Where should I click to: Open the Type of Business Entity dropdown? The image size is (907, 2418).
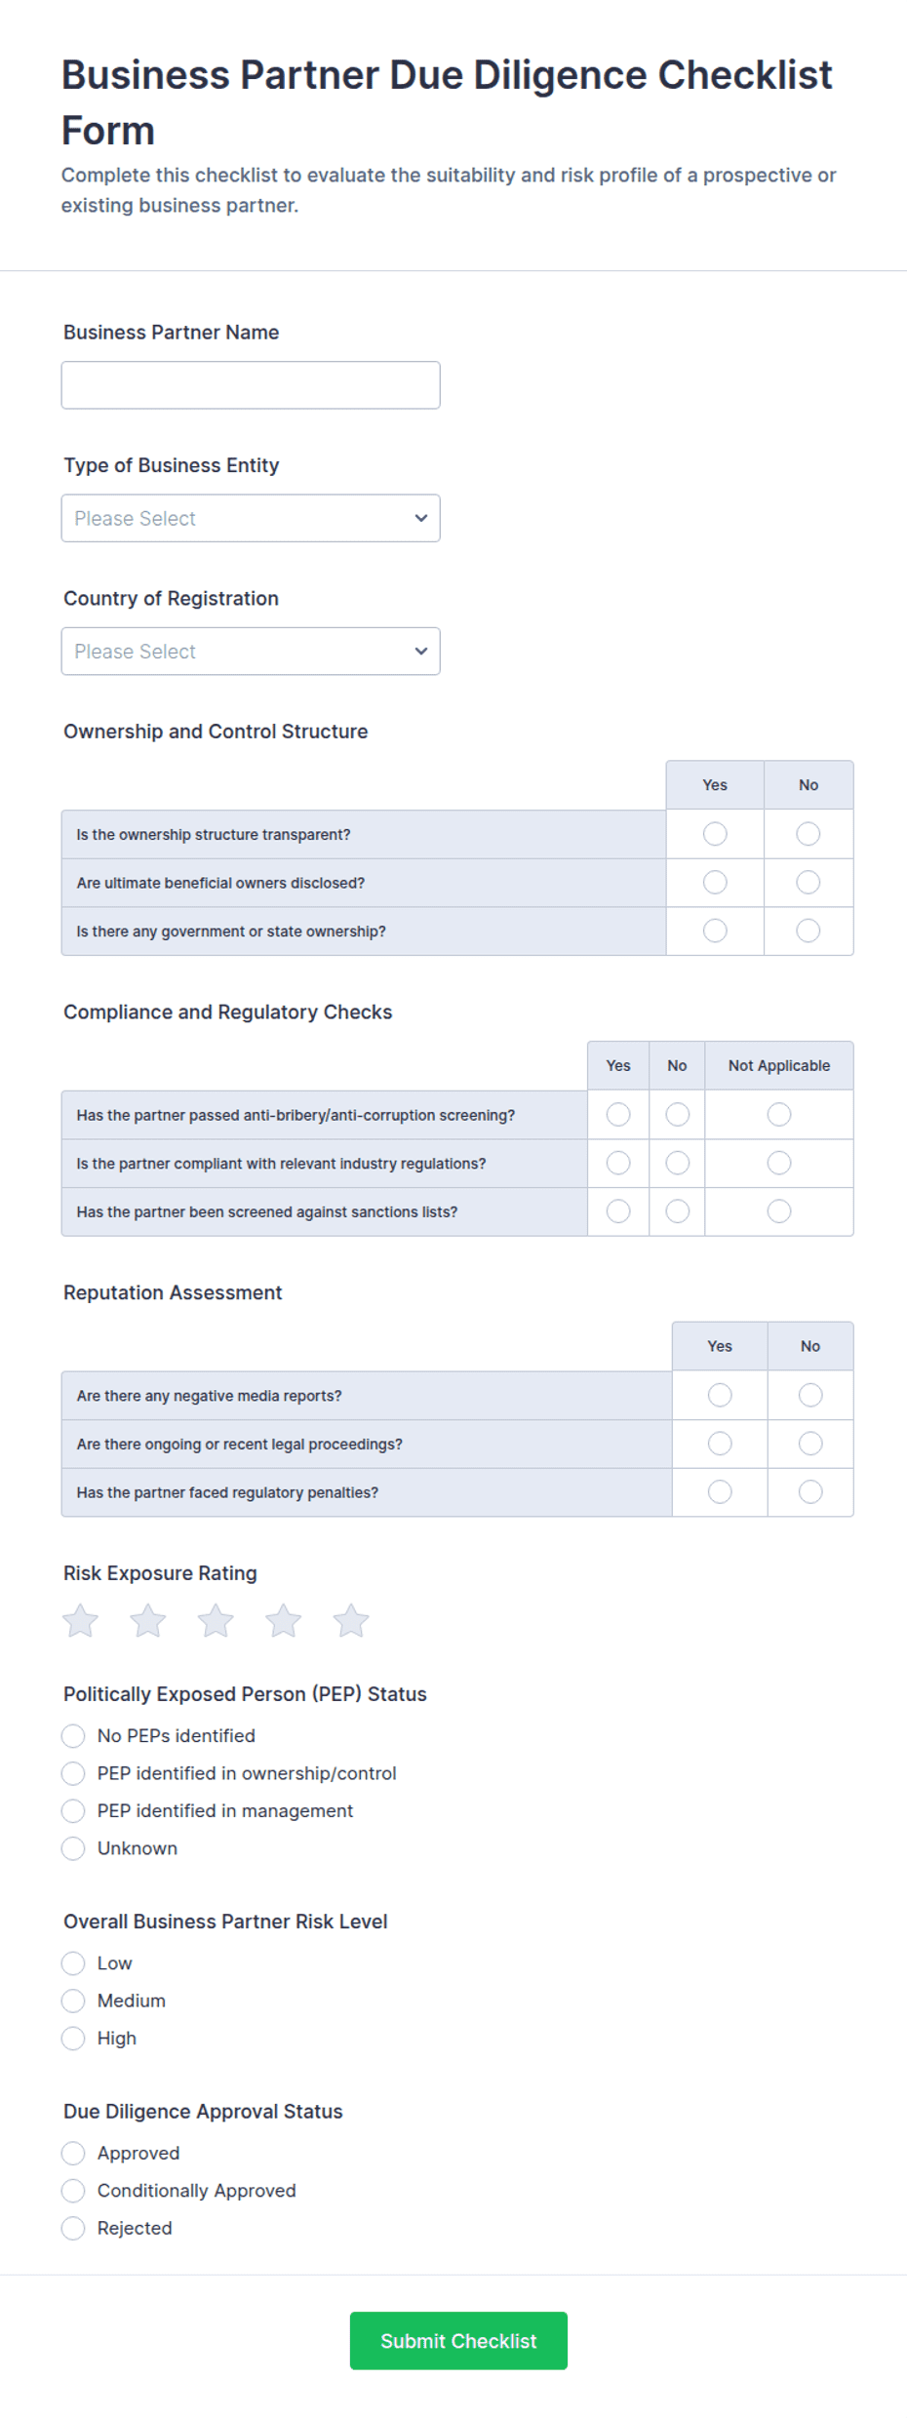[251, 518]
